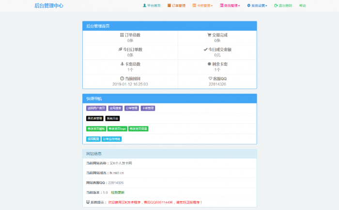Image resolution: width=339 pixels, height=210 pixels.
Task: Open the black 系统日志 button
Action: point(112,118)
